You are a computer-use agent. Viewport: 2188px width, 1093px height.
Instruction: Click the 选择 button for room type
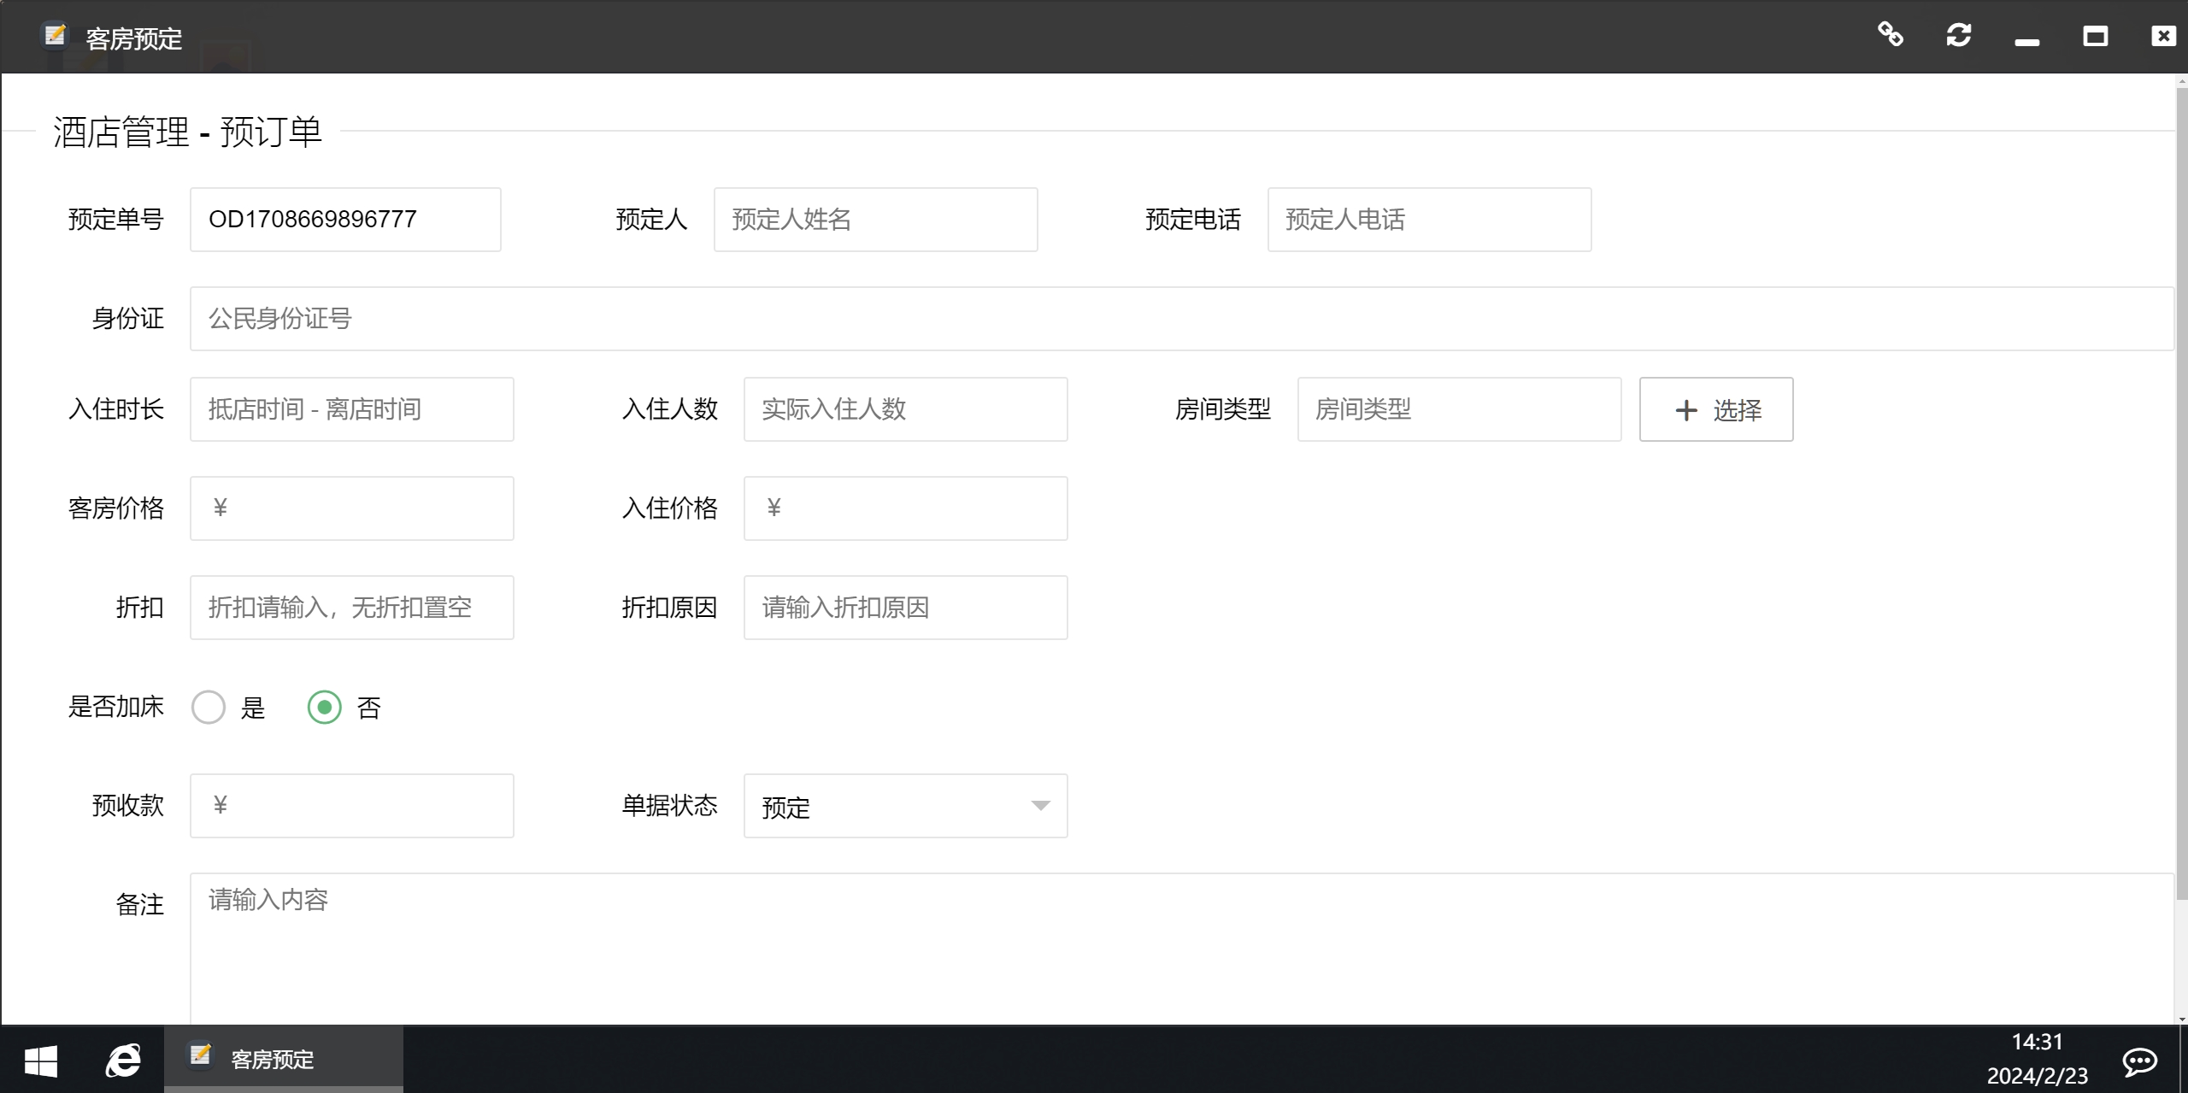(1716, 409)
